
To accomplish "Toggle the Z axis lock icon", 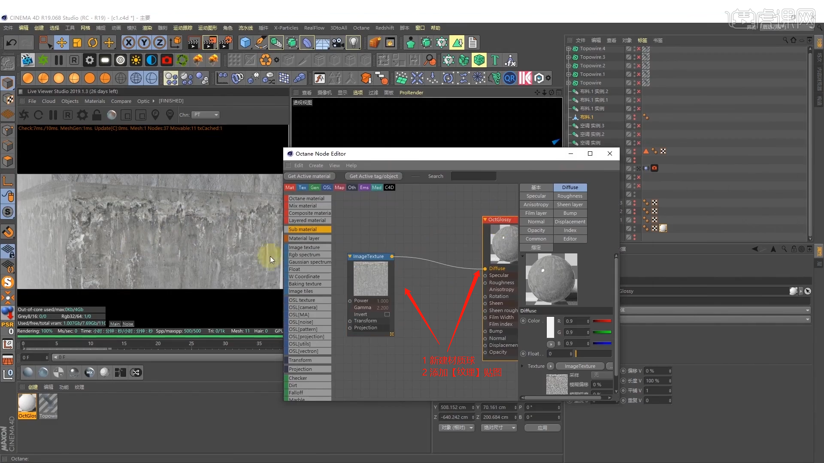I will tap(160, 42).
